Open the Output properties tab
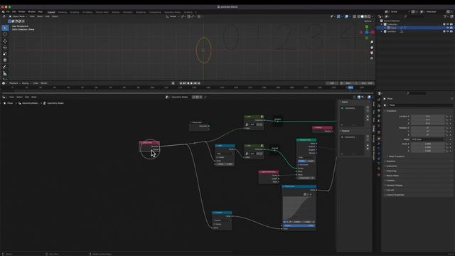 [379, 111]
